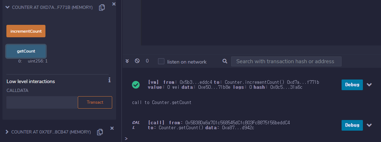Collapse the terminal with double-chevron icon

(x=127, y=61)
